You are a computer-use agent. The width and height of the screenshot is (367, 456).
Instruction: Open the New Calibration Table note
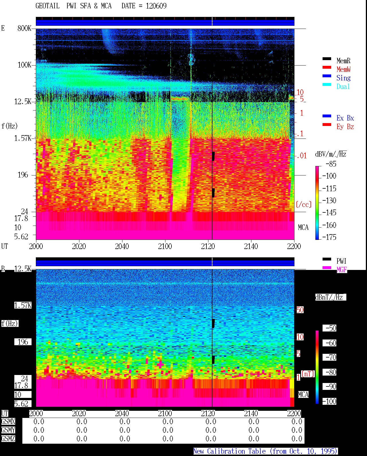[x=265, y=451]
